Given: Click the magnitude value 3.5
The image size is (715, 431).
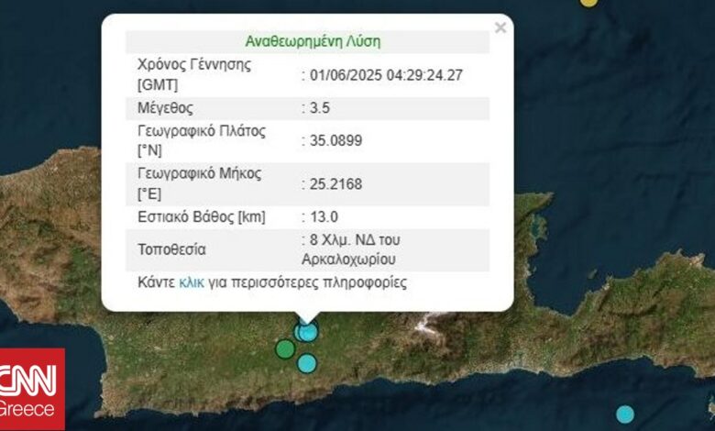Looking at the screenshot, I should (x=319, y=108).
